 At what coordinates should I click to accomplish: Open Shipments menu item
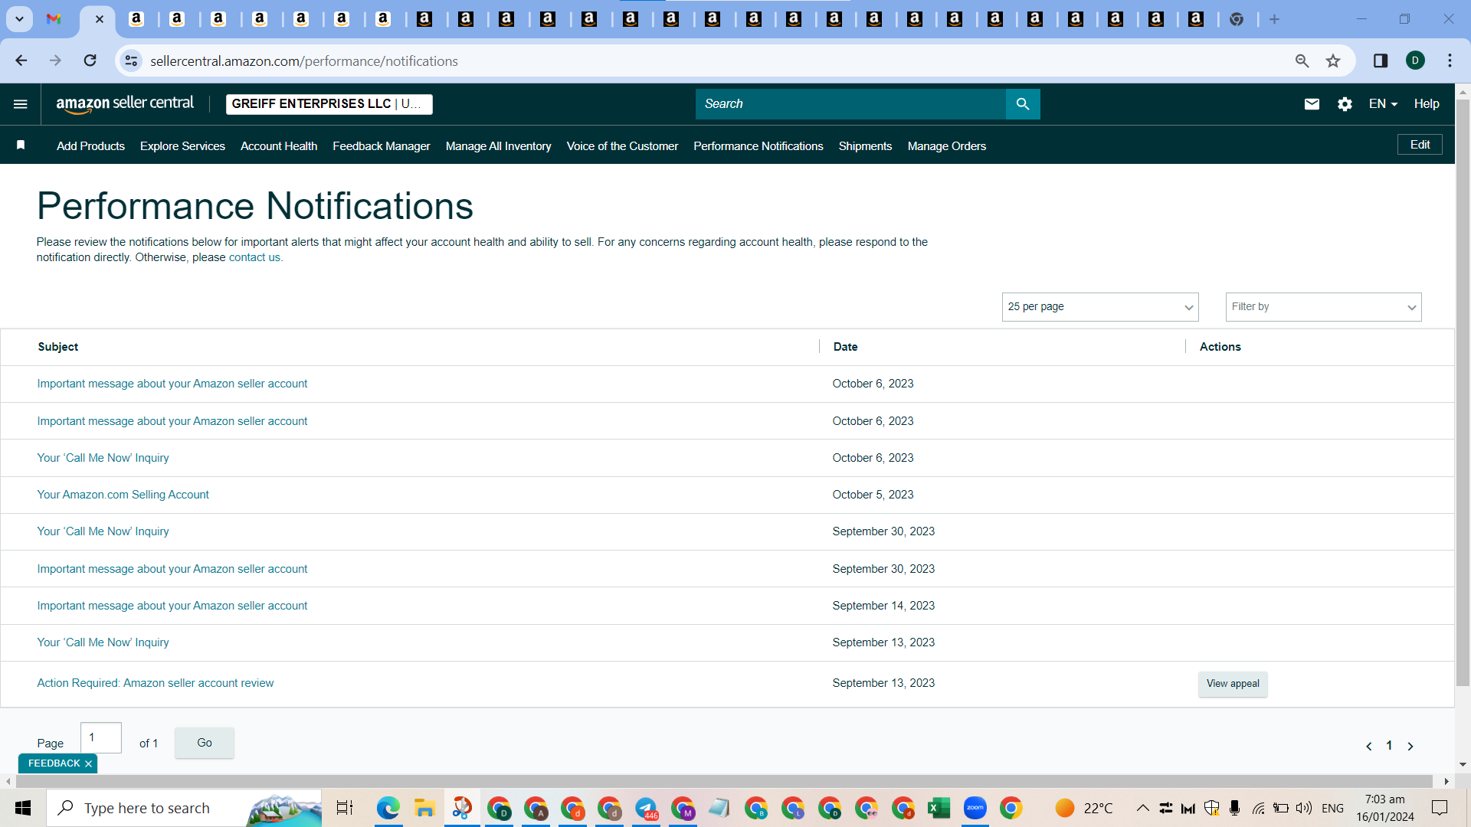[x=865, y=146]
